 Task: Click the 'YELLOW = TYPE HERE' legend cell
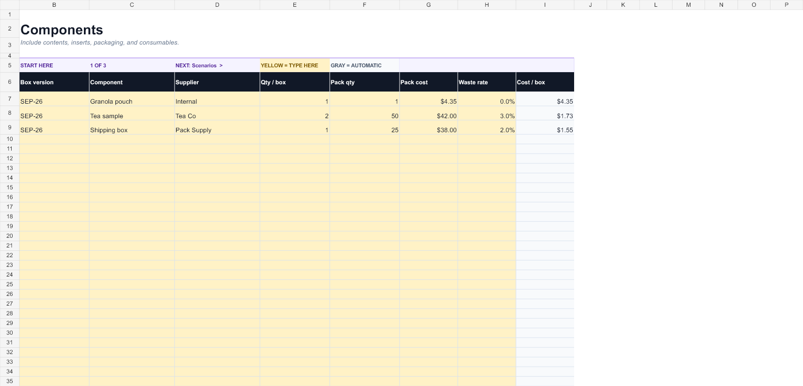click(x=295, y=65)
